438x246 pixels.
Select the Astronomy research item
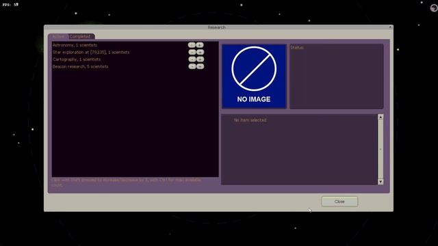pyautogui.click(x=75, y=45)
